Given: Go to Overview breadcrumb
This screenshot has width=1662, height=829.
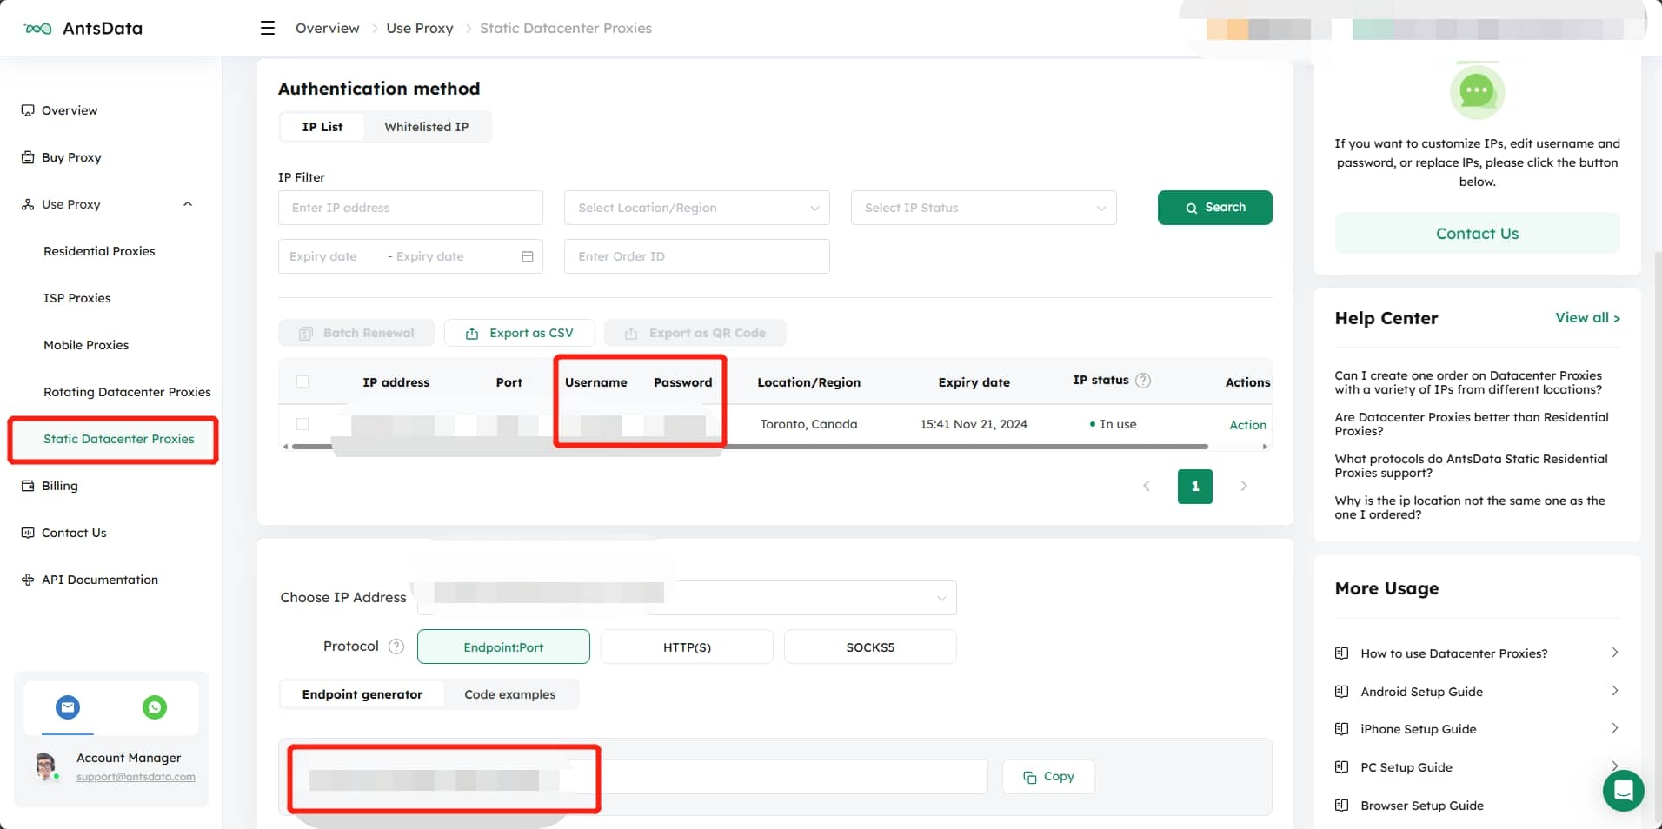Looking at the screenshot, I should coord(327,28).
